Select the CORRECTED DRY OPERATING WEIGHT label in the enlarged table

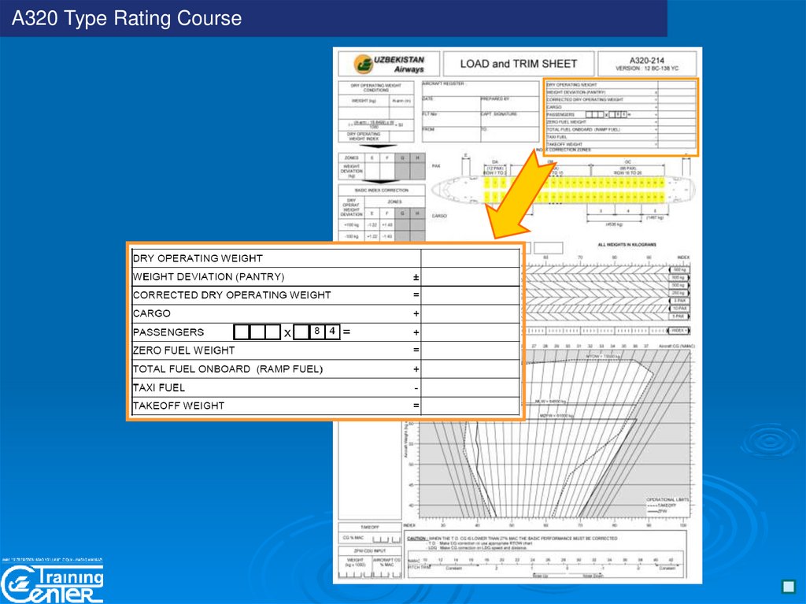(232, 295)
